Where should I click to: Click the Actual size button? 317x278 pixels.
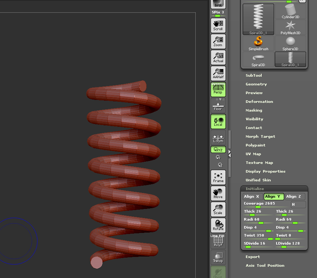coord(218,57)
